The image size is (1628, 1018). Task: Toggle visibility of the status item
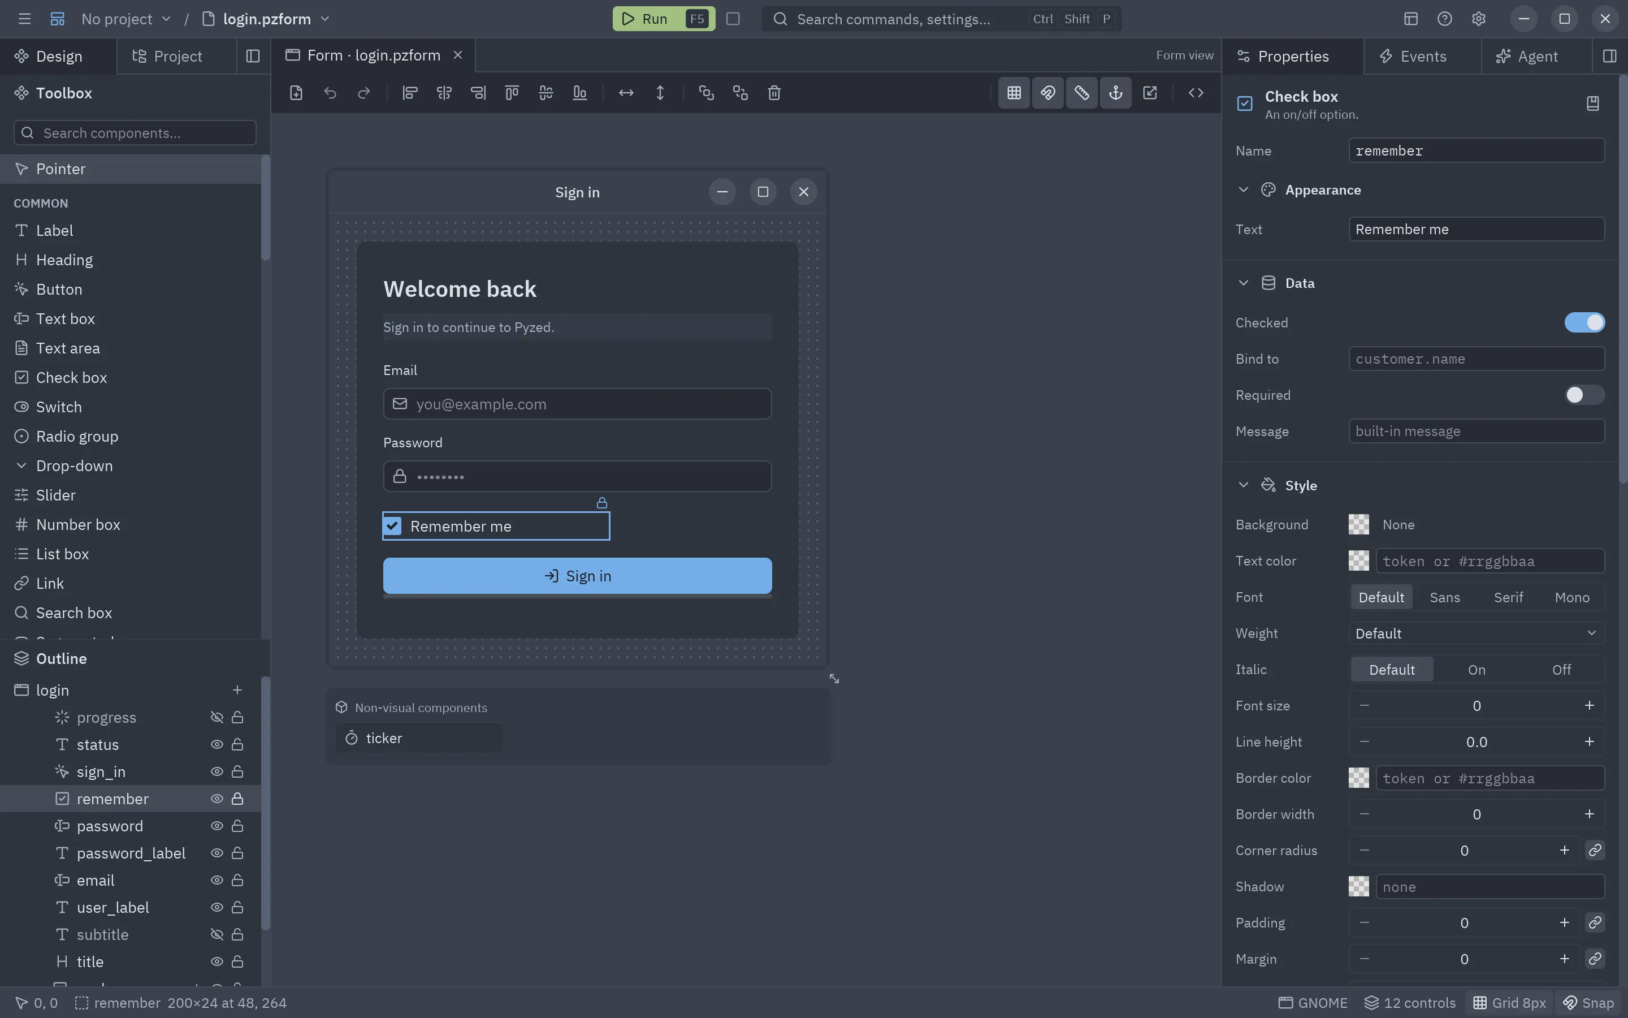(217, 745)
